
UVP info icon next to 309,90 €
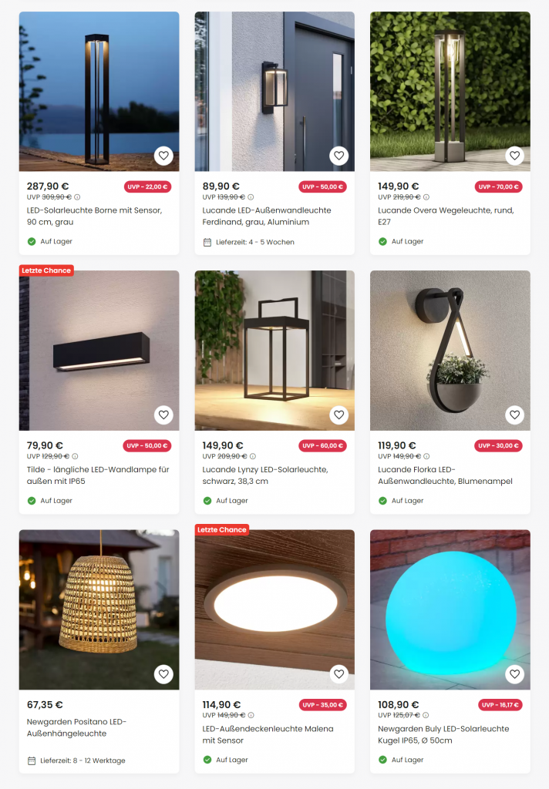(77, 197)
